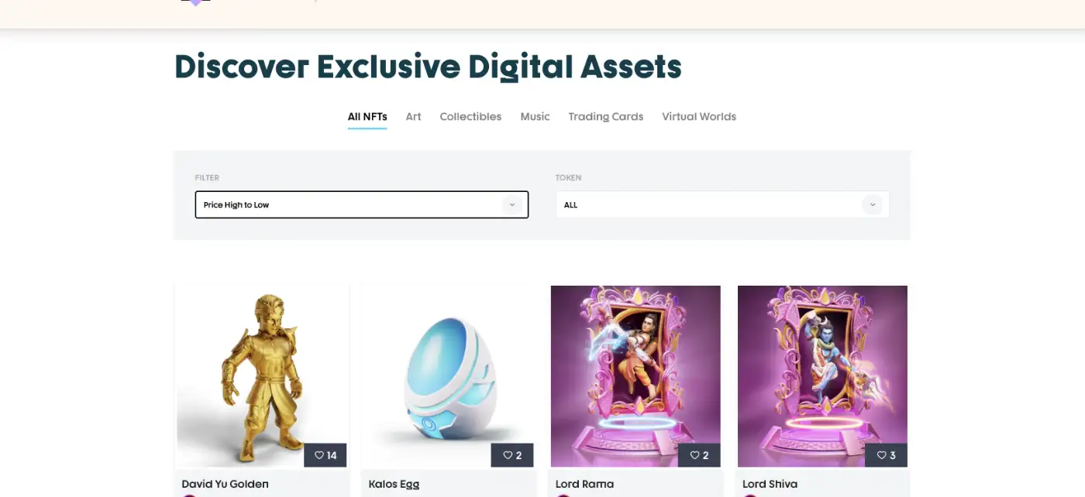The width and height of the screenshot is (1085, 497).
Task: Switch to the Art tab
Action: coord(414,116)
